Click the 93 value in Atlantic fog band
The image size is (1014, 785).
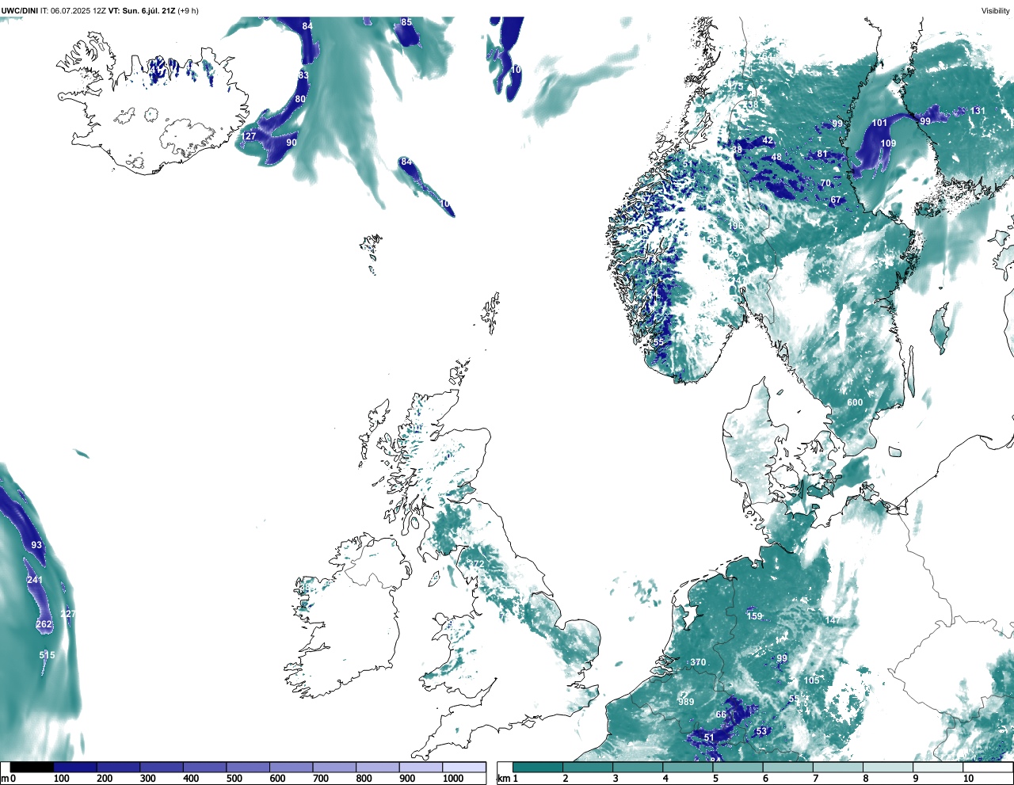click(36, 545)
